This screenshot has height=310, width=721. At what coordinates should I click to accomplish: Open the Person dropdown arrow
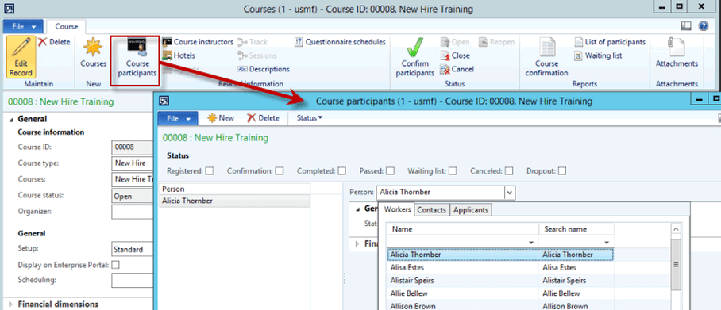point(510,193)
